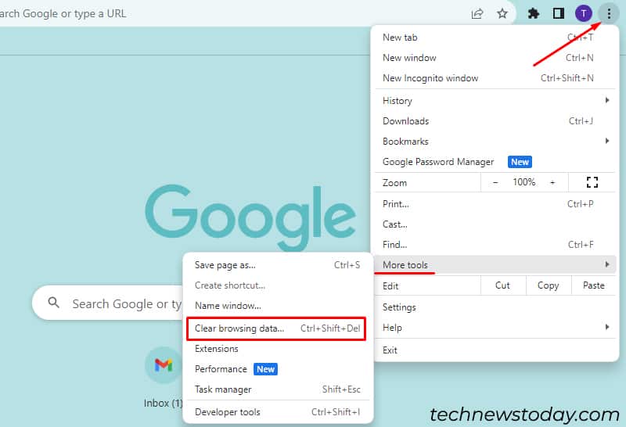626x427 pixels.
Task: Expand the Help submenu arrow
Action: pyautogui.click(x=607, y=327)
